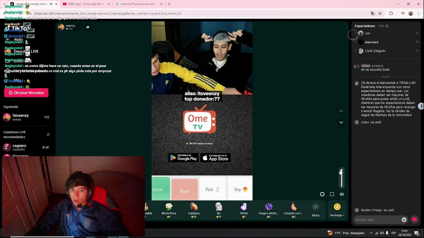Viewport: 424px width, 238px height.
Task: Go back with Atrás in sidebar
Action: pyautogui.click(x=18, y=39)
